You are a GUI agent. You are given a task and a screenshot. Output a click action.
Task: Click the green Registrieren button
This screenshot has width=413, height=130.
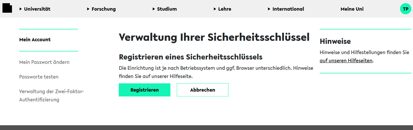point(145,90)
